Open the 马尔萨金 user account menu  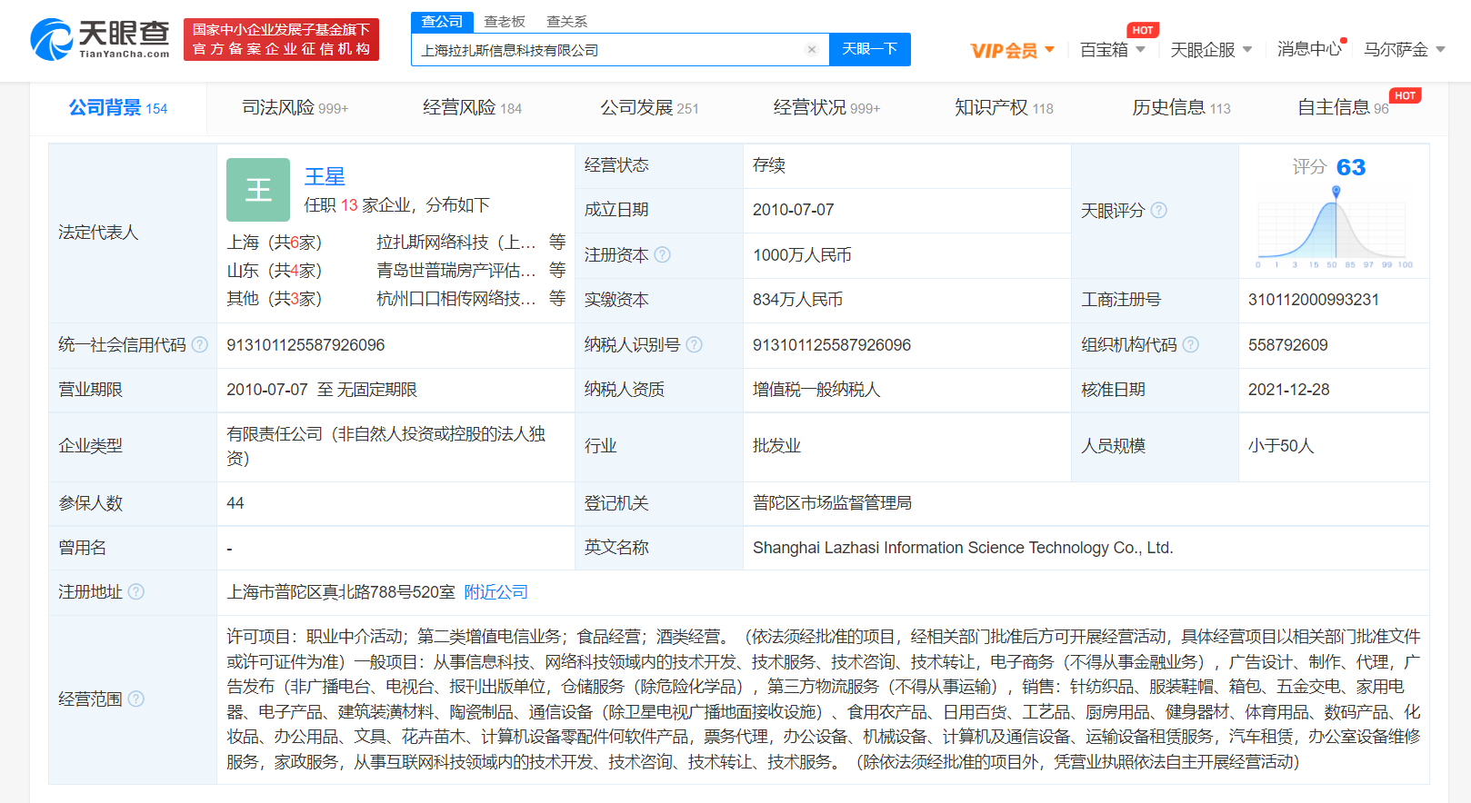[1404, 50]
